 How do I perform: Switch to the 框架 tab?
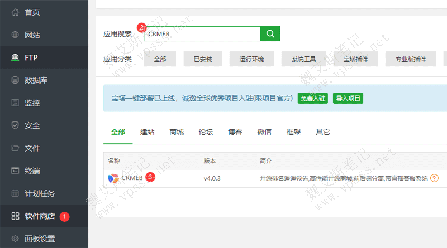tap(294, 132)
